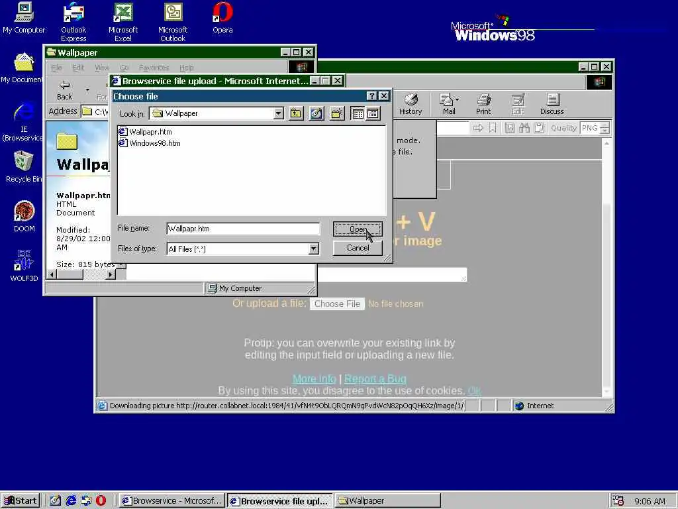Open Go menu in Wallpaper window

click(124, 68)
